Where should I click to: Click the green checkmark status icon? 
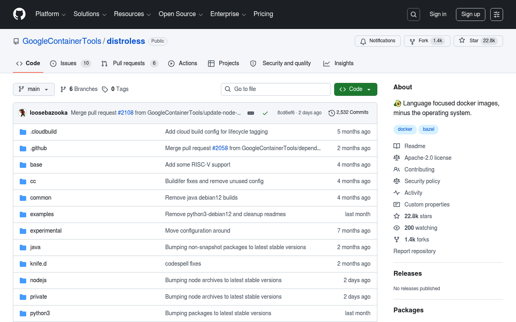[x=265, y=113]
